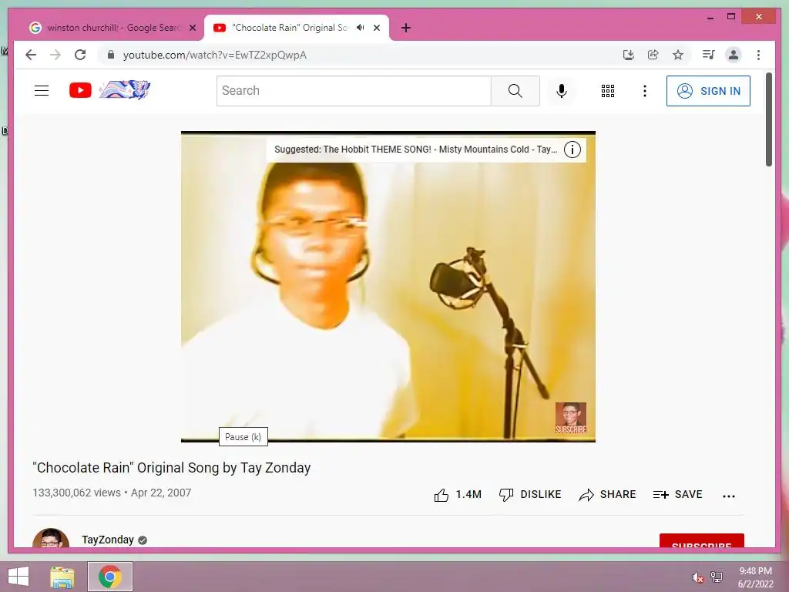Open File Explorer from the taskbar
Screen dimensions: 789x592
(x=62, y=577)
